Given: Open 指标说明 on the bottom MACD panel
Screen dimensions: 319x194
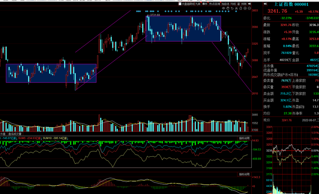Looking at the screenshot, I should point(245,174).
